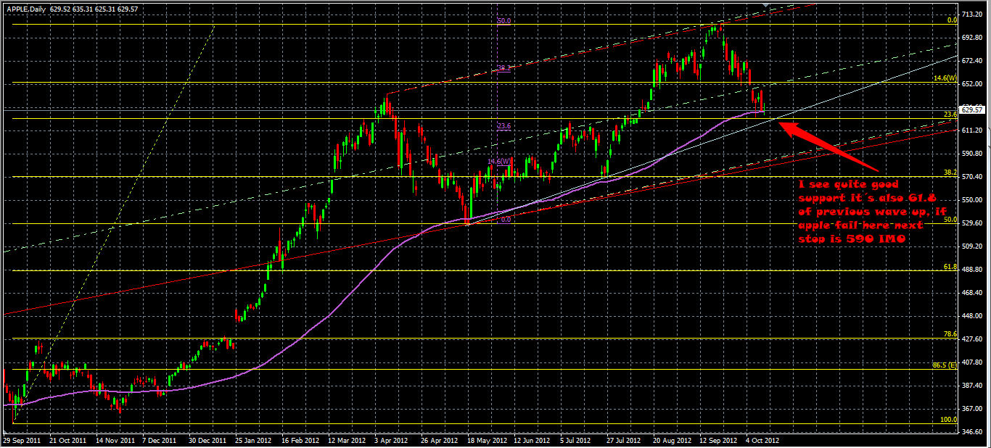Image resolution: width=991 pixels, height=448 pixels.
Task: Click the yellow Fibonacci label 61.8
Action: pyautogui.click(x=950, y=267)
